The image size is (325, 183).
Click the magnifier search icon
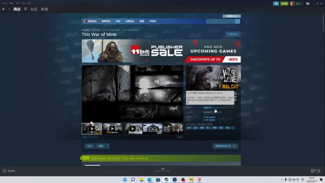[238, 21]
